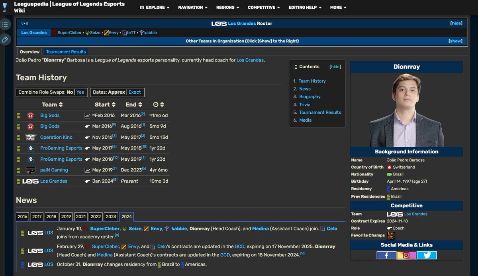Image resolution: width=478 pixels, height=276 pixels.
Task: Open SuperCleber link in roster navbox
Action: pos(70,33)
